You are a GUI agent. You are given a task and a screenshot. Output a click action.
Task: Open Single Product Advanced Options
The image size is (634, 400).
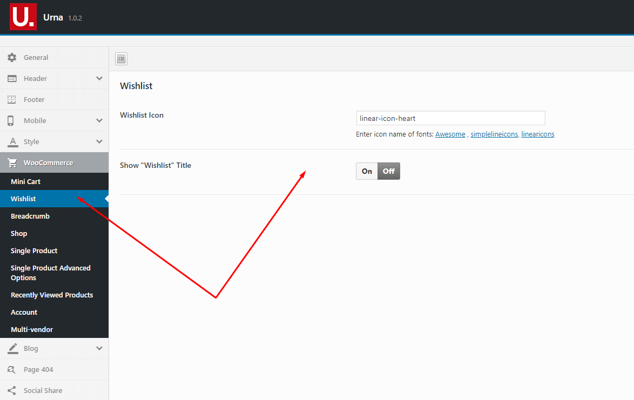[x=54, y=273]
